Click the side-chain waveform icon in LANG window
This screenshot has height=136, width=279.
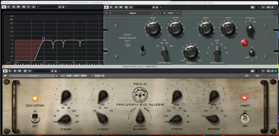tap(263, 71)
